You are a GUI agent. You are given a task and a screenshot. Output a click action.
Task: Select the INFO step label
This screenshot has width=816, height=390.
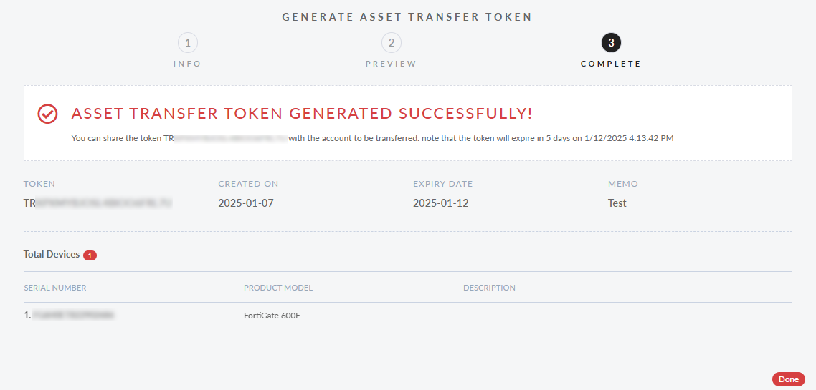point(187,64)
